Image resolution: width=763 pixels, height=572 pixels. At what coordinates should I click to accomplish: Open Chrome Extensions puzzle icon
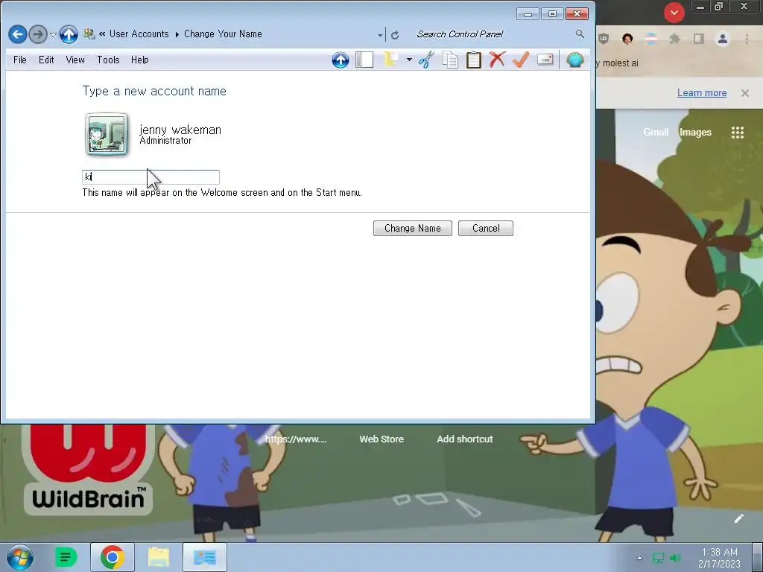pyautogui.click(x=675, y=39)
